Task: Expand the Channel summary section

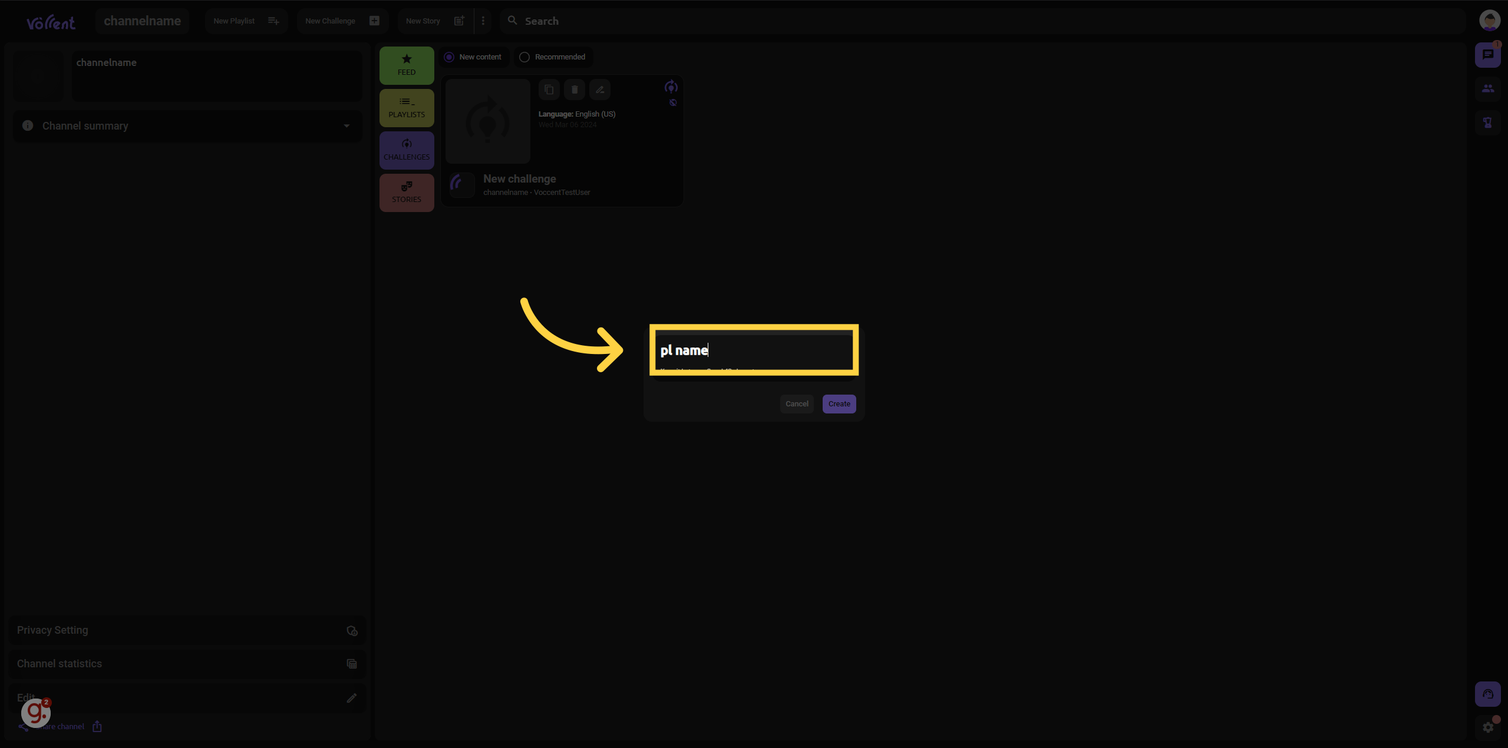Action: pyautogui.click(x=348, y=126)
